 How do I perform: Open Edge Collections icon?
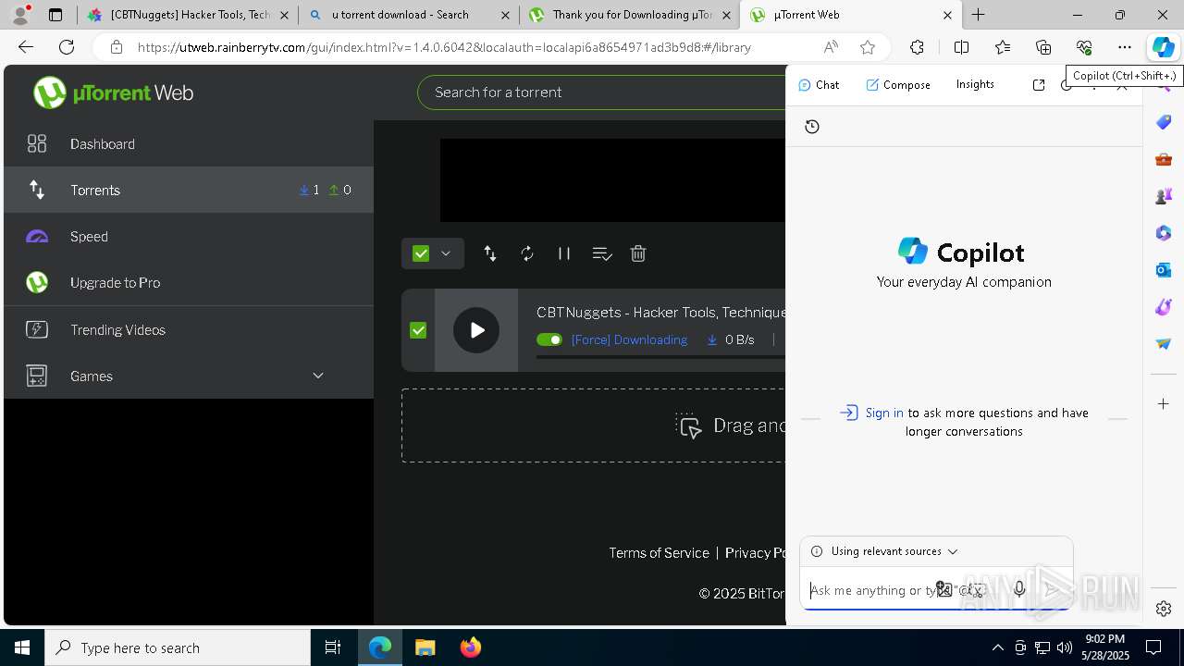coord(1043,47)
